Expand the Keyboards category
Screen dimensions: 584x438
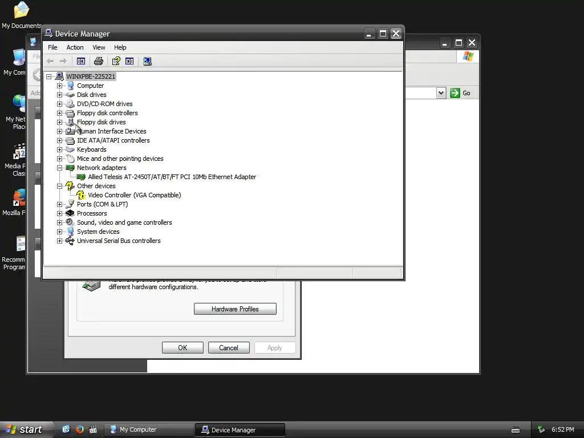[x=59, y=149]
